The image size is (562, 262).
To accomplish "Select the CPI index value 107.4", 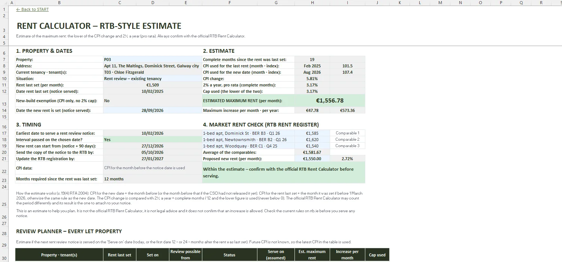I will pos(347,72).
